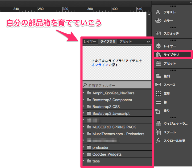Click Amphi_QooQee_NavBars folder icon
The height and width of the screenshot is (168, 193).
89,93
